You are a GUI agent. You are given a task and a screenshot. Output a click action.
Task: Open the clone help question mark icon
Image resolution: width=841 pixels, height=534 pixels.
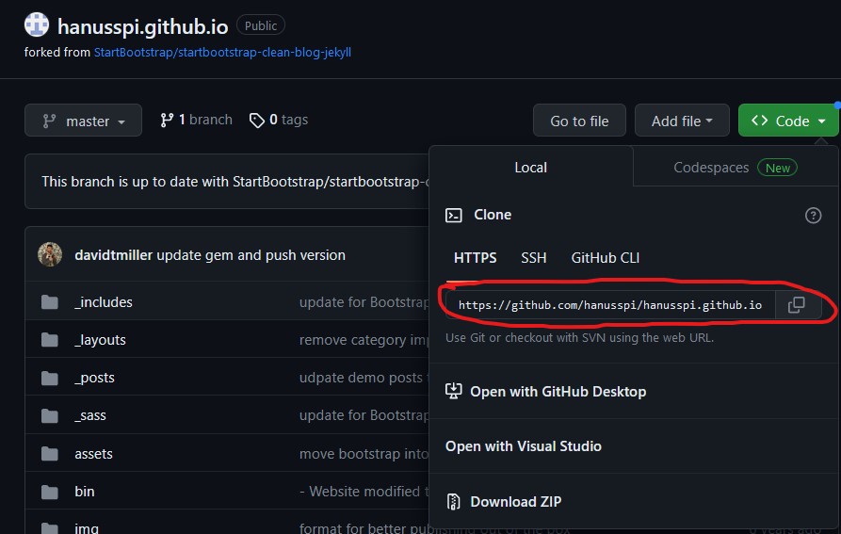coord(813,216)
